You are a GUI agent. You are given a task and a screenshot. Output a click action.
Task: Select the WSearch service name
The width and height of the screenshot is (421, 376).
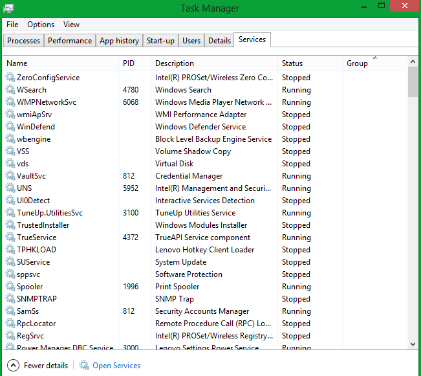click(32, 90)
